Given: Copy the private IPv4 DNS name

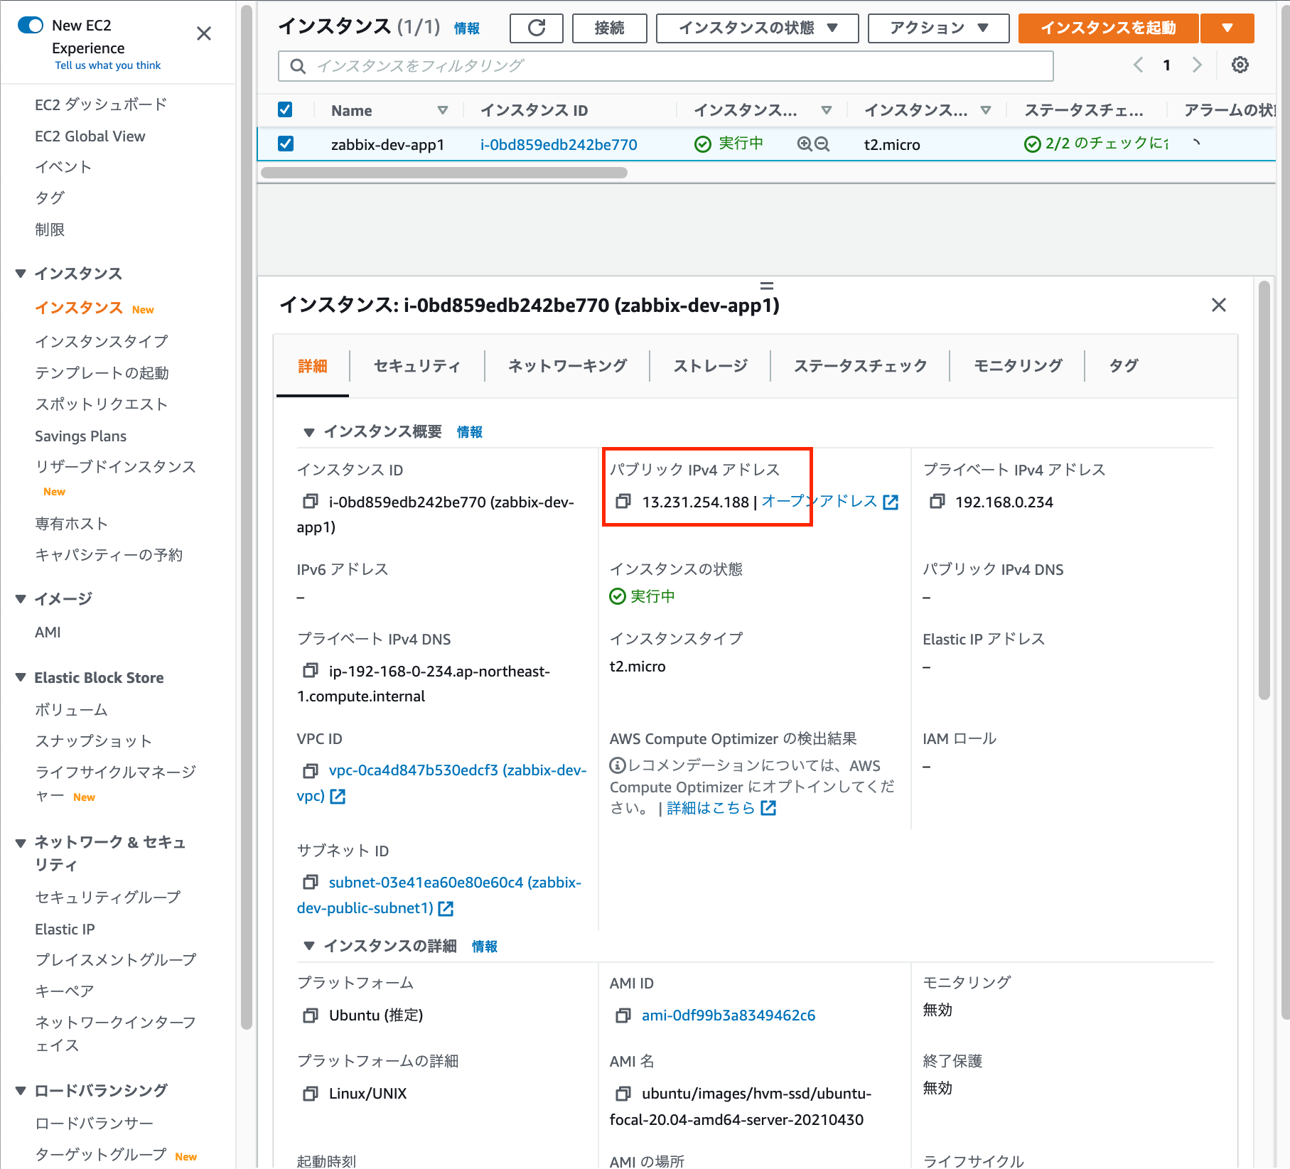Looking at the screenshot, I should [x=310, y=670].
